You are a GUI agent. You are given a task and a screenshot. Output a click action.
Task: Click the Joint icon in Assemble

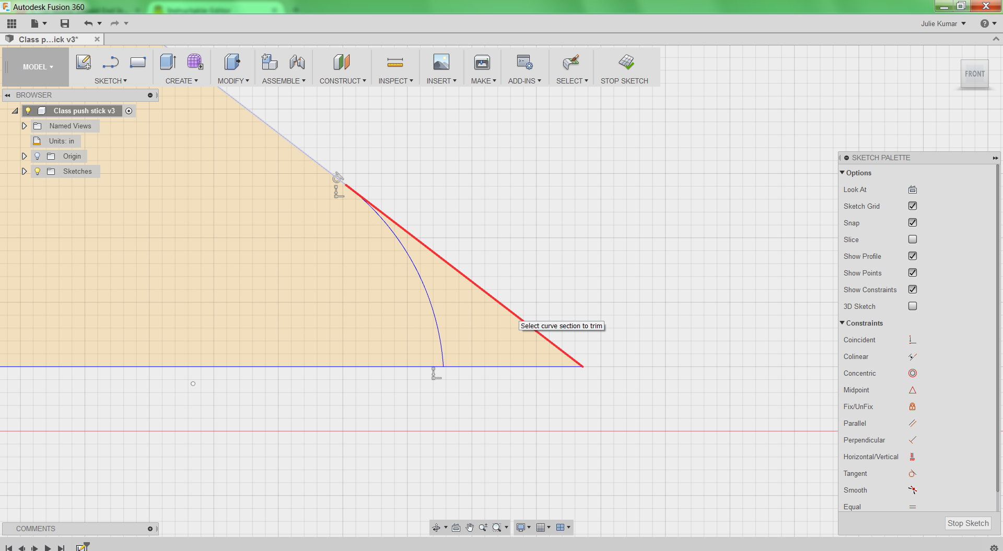click(x=297, y=62)
